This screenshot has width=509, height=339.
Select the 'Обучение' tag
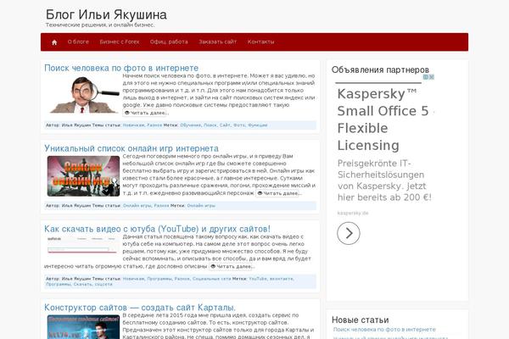pos(191,125)
